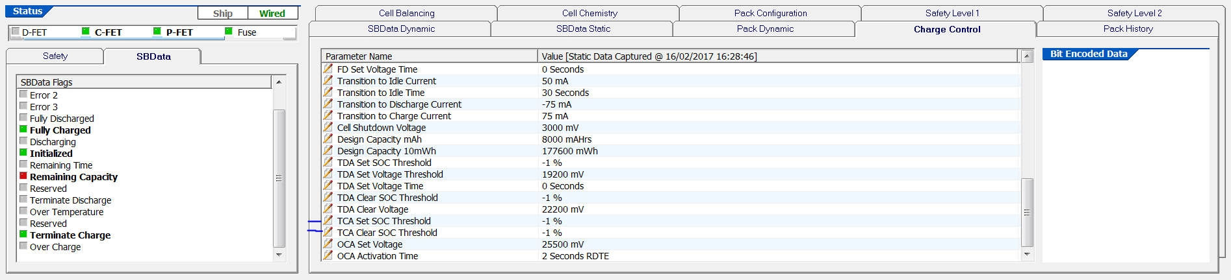The height and width of the screenshot is (280, 1231).
Task: Switch to the Cell Balancing tab
Action: tap(406, 13)
